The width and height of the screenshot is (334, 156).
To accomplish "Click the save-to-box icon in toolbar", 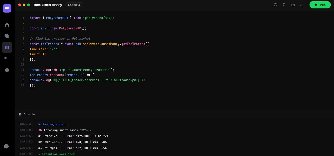I will (x=293, y=5).
